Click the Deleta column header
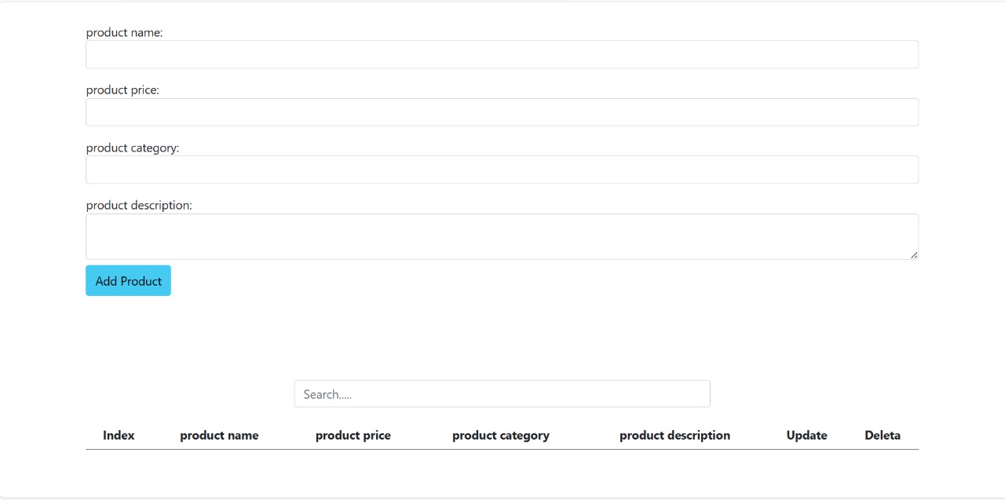The image size is (1005, 500). pyautogui.click(x=883, y=436)
